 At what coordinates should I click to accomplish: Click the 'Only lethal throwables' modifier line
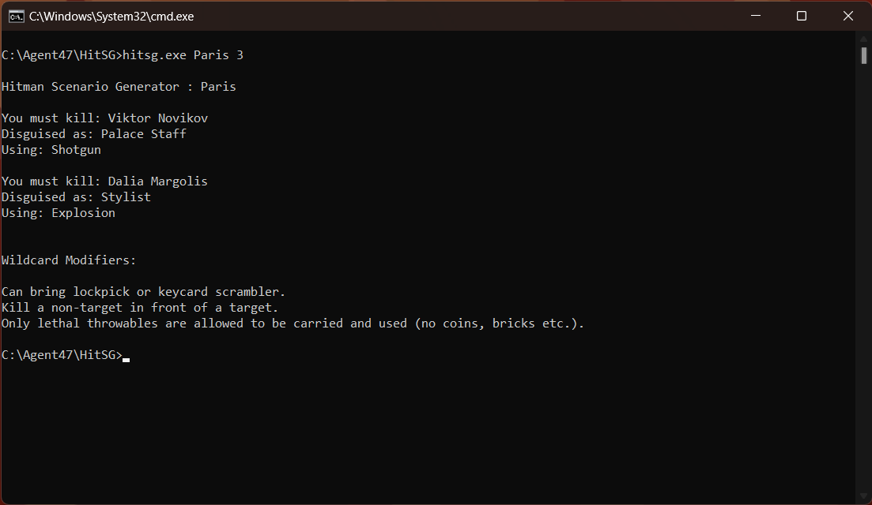(293, 324)
